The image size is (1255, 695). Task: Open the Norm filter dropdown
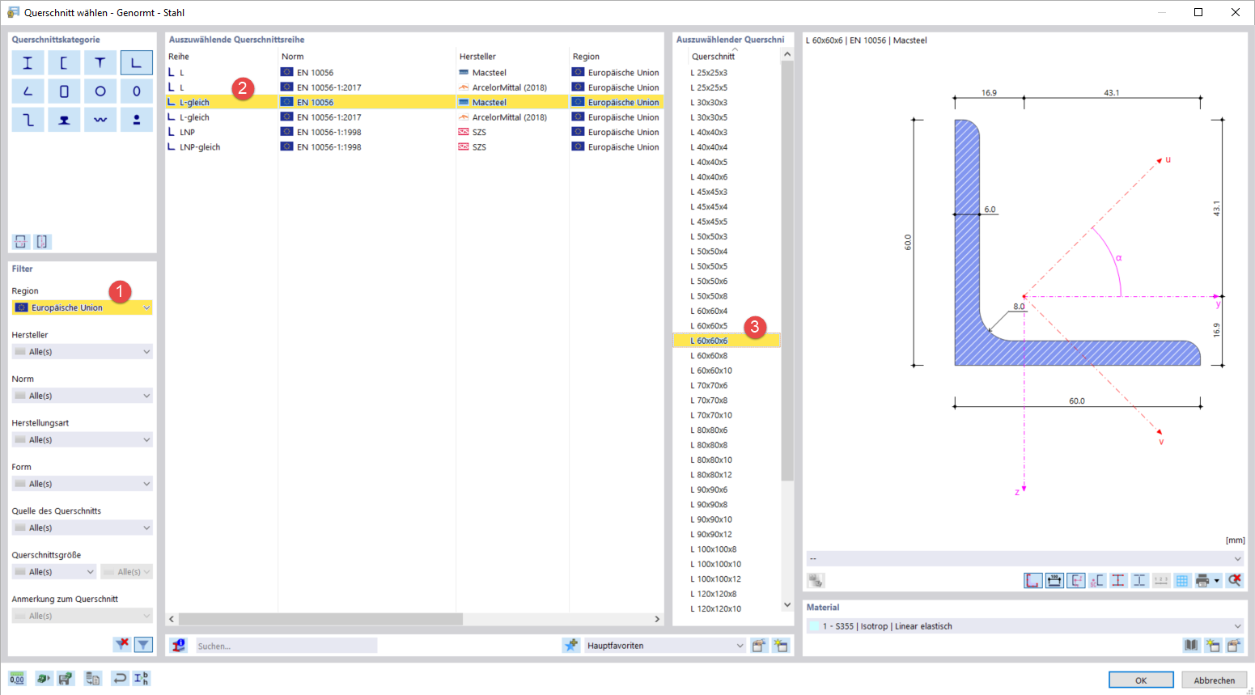coord(83,396)
